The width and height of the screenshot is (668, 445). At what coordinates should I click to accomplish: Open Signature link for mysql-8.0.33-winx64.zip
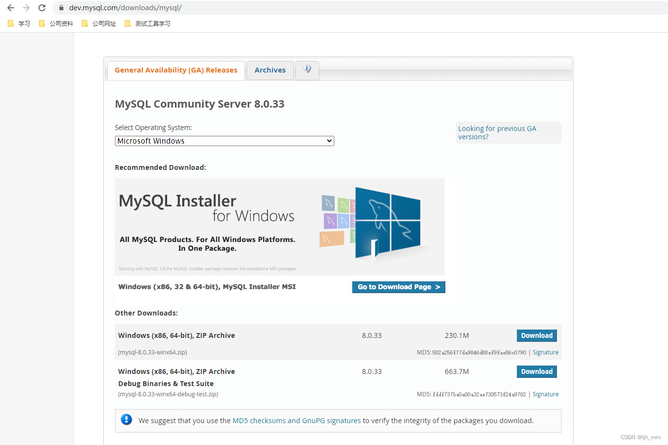click(x=545, y=352)
